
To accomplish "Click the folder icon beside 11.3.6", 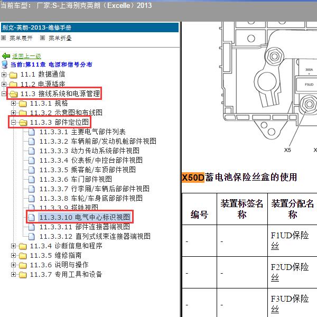I will pos(23,265).
